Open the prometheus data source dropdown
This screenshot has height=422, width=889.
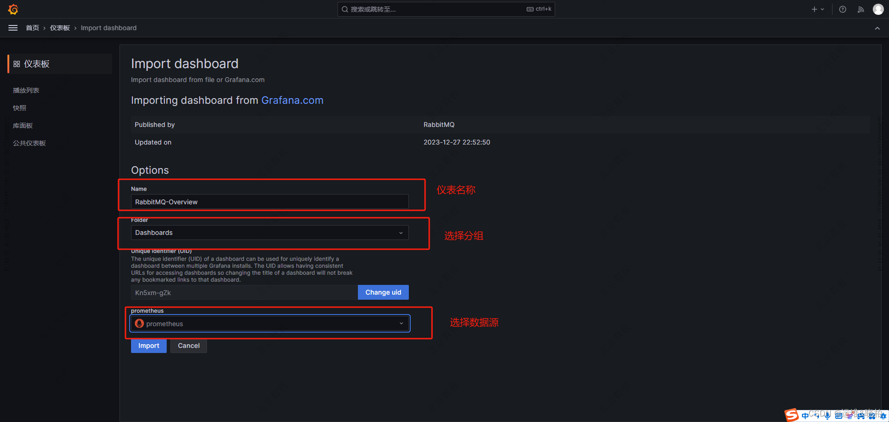270,323
